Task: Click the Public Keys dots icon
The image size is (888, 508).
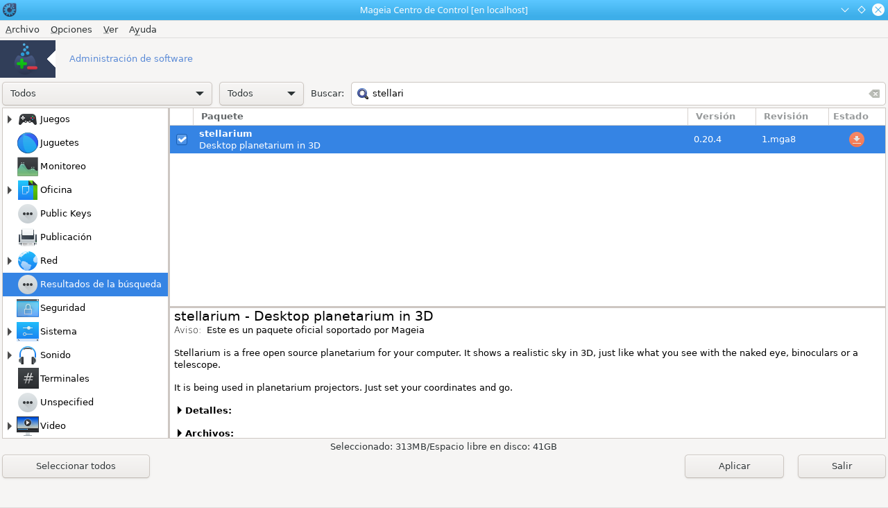Action: (x=28, y=214)
